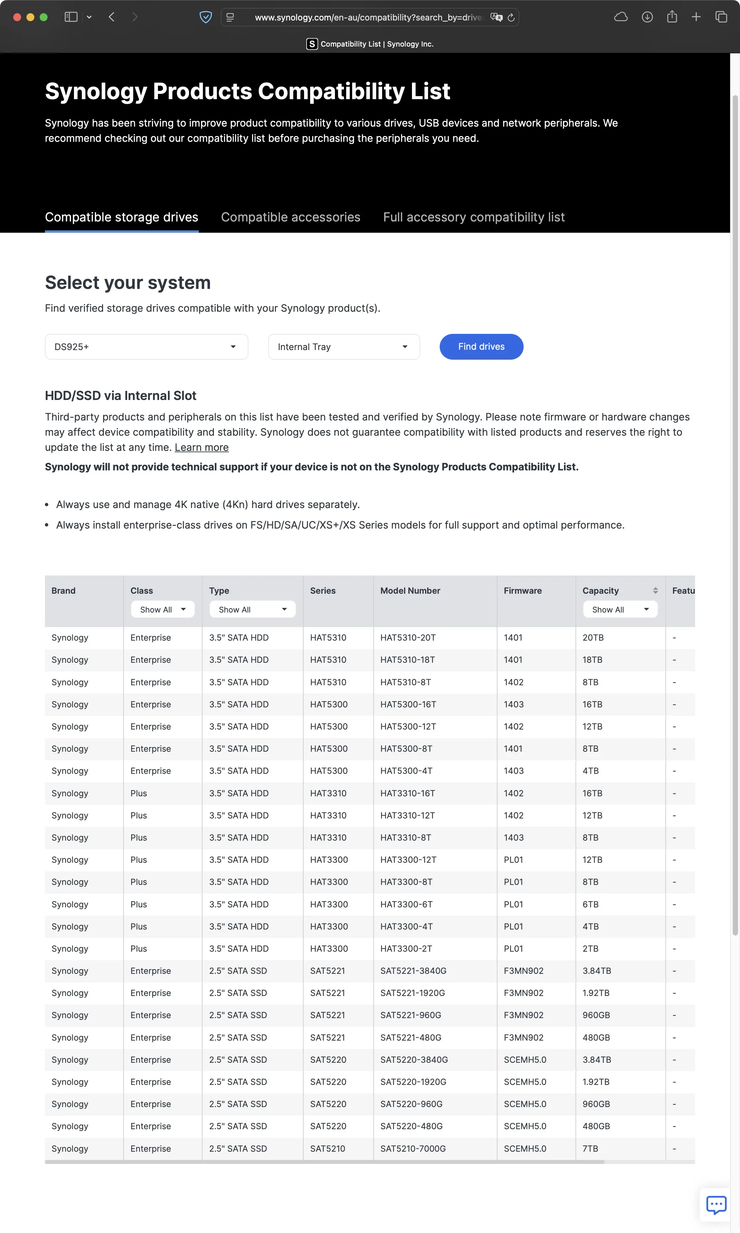Switch to Compatible accessories tab
This screenshot has height=1233, width=740.
291,217
